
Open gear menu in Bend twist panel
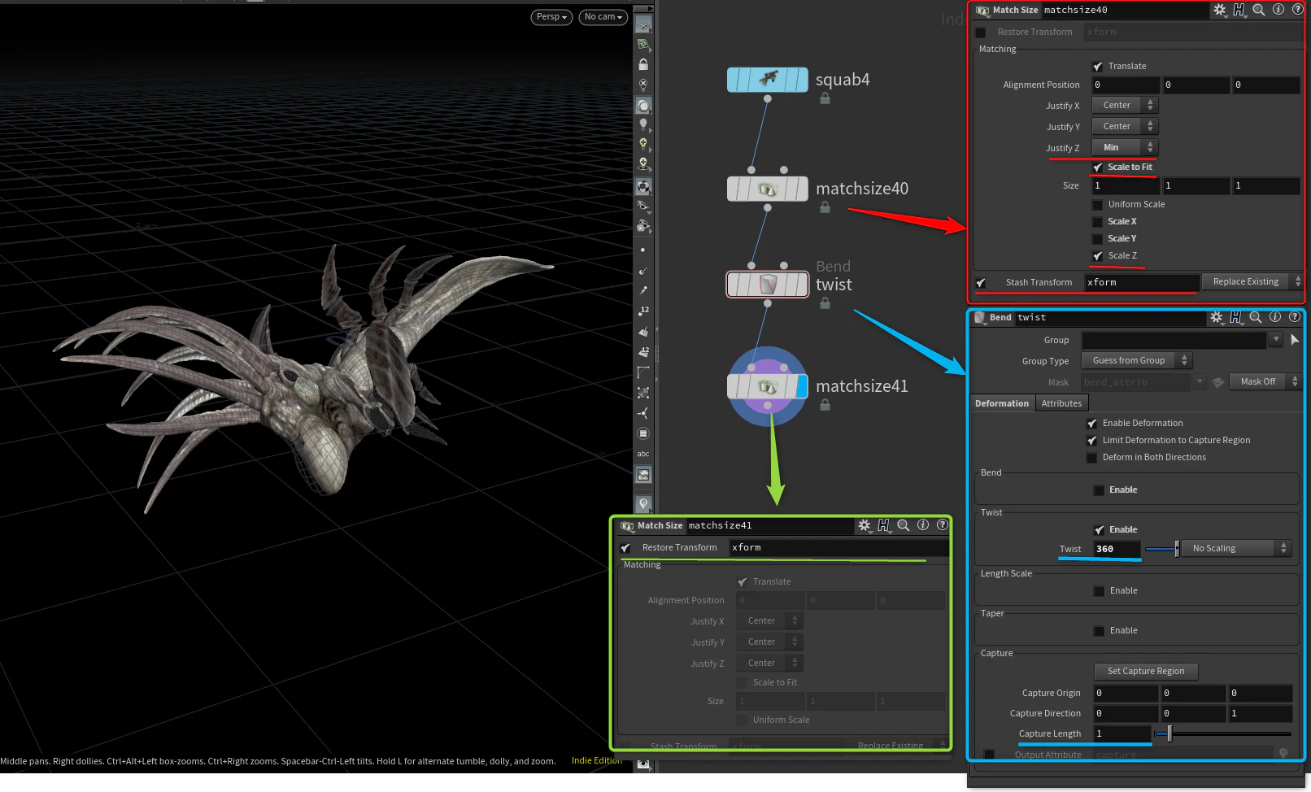tap(1216, 317)
